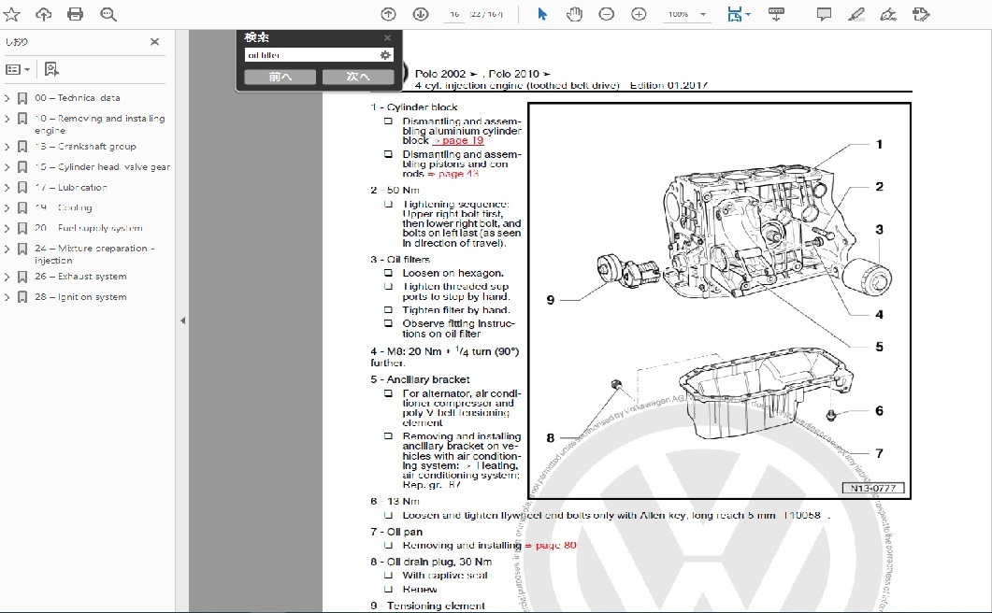Follow the red 'page 43' link
The width and height of the screenshot is (992, 613).
(453, 173)
